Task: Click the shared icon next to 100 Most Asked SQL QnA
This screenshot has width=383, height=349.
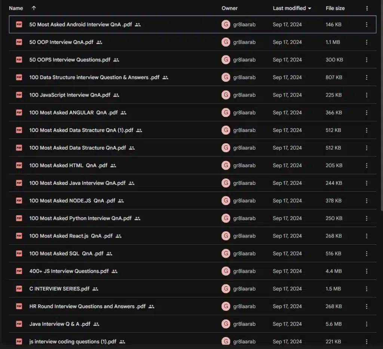Action: 109,254
